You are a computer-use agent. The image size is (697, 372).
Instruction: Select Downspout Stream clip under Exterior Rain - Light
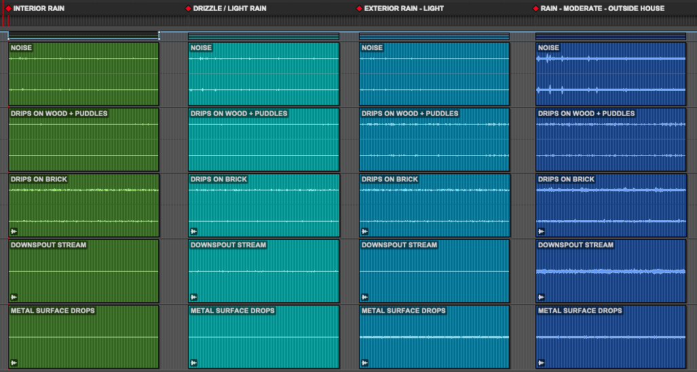(x=434, y=271)
